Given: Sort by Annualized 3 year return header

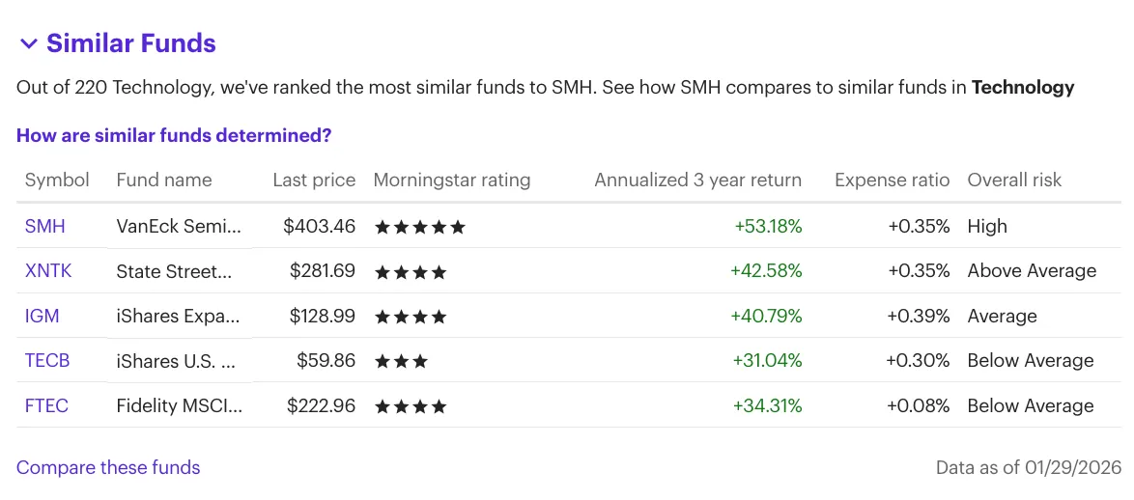Looking at the screenshot, I should (698, 180).
